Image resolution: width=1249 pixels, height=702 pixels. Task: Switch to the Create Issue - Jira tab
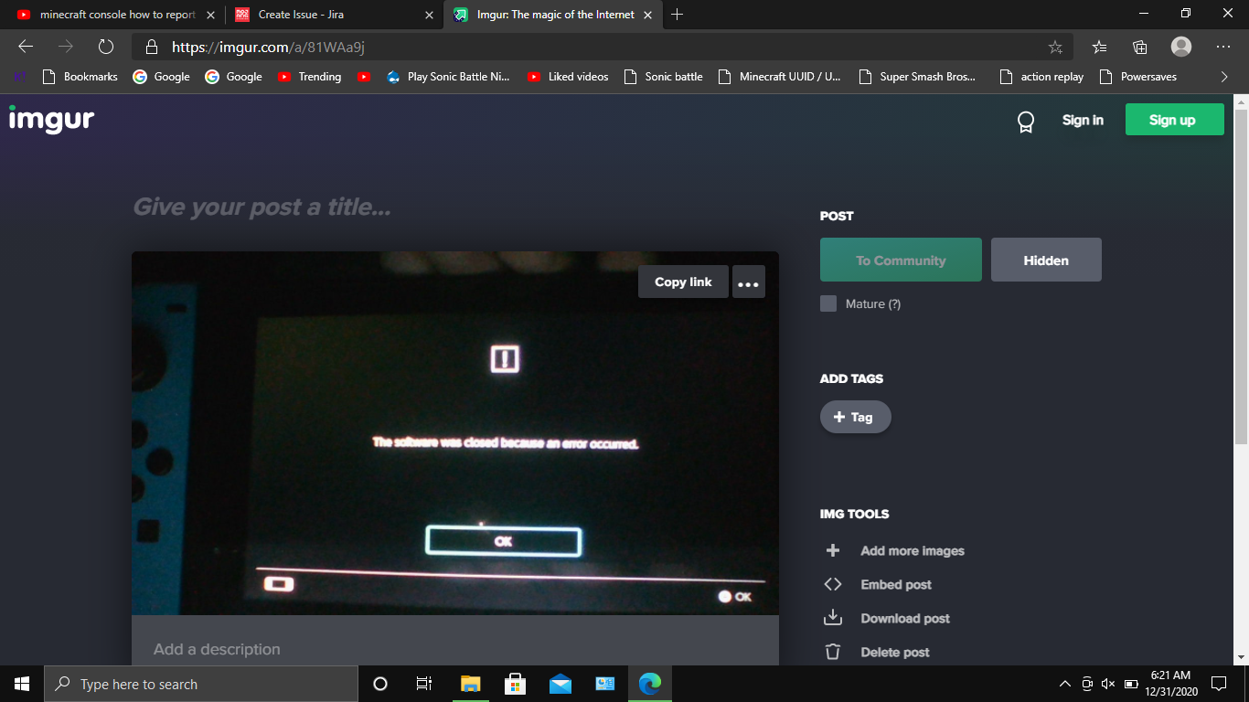334,15
